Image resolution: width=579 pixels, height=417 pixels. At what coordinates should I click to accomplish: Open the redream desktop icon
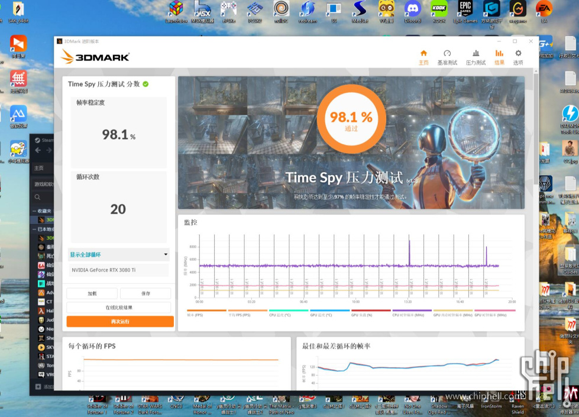point(308,12)
